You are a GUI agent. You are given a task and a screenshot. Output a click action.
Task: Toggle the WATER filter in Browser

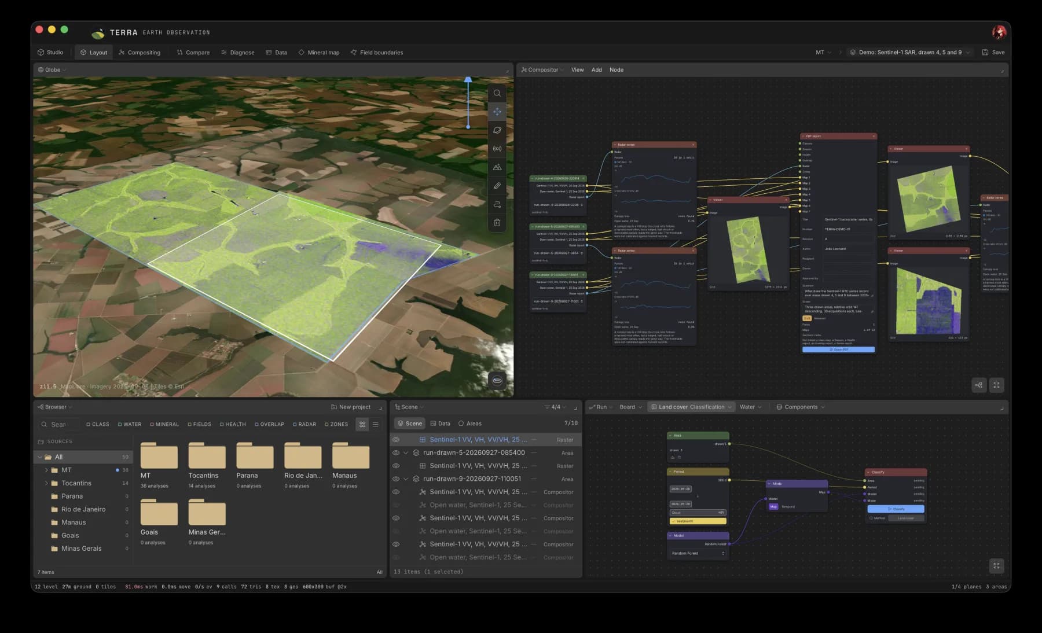click(x=130, y=424)
